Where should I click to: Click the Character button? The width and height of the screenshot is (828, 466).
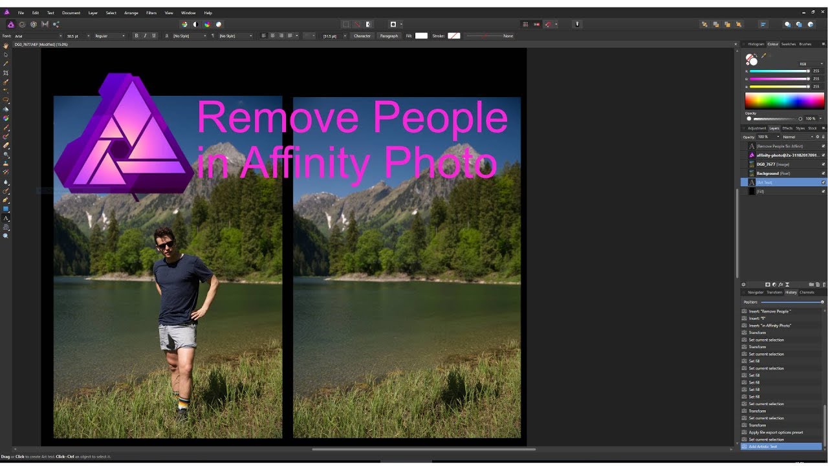[x=362, y=36]
